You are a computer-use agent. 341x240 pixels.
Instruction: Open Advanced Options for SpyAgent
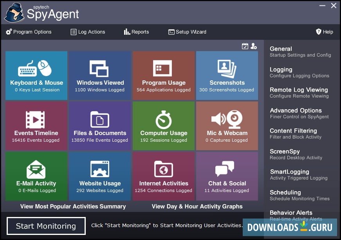tap(299, 113)
